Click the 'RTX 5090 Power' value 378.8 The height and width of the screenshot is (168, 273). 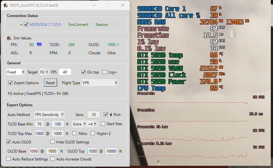pos(209,82)
